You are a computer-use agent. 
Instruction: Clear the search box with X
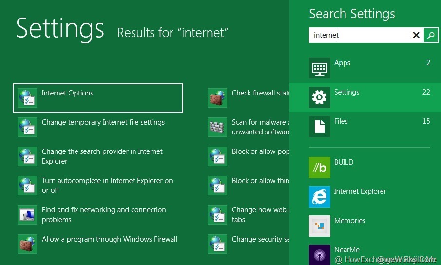point(416,35)
